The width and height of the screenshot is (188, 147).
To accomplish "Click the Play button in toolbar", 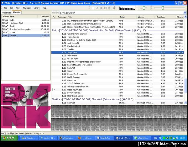I will tap(97, 8).
